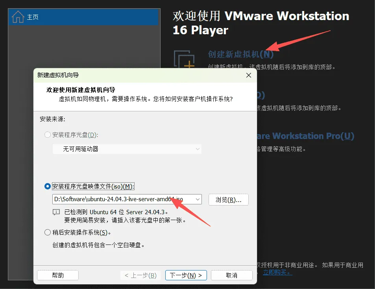Click the 上一步(B) back button
This screenshot has height=289, width=375.
pos(140,275)
